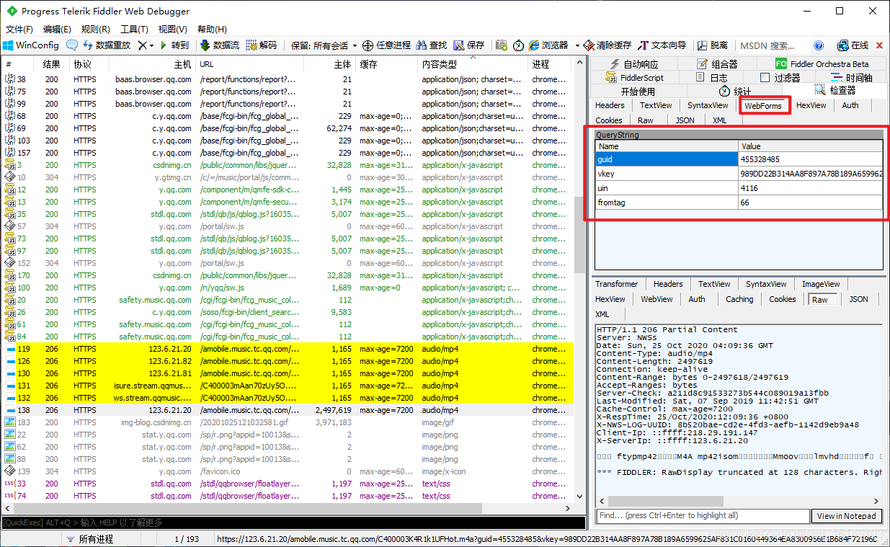
Task: Click Clear Cache (清除缓存) toolbar button
Action: coord(608,45)
